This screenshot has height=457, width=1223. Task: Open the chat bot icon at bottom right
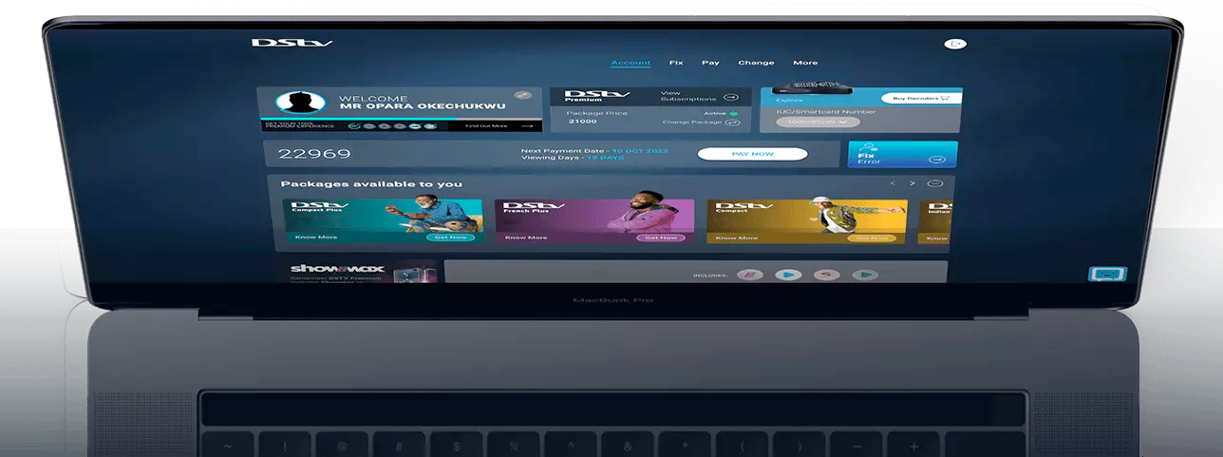[1106, 275]
